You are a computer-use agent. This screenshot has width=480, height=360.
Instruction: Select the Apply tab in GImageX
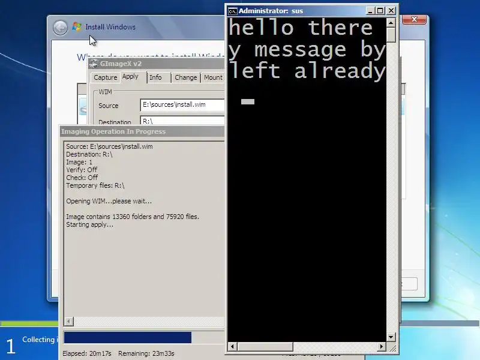pyautogui.click(x=130, y=77)
